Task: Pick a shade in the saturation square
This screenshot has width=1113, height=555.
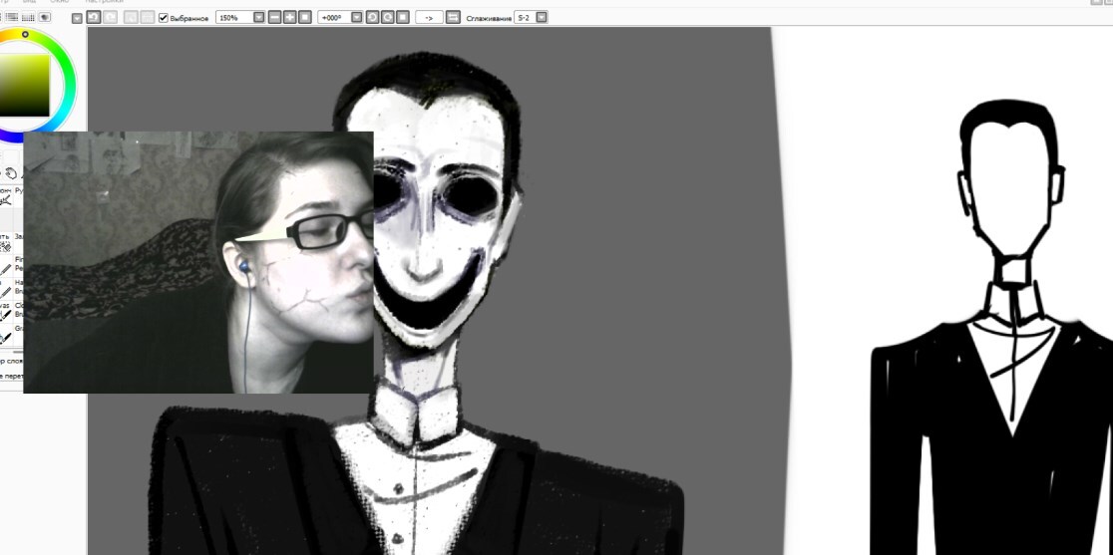Action: click(x=25, y=85)
